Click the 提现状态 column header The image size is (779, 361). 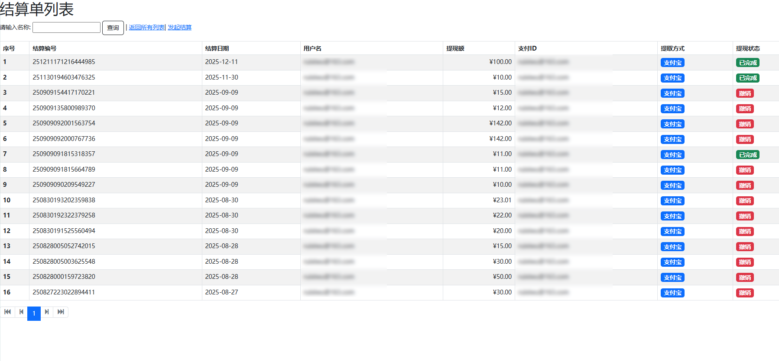point(748,48)
